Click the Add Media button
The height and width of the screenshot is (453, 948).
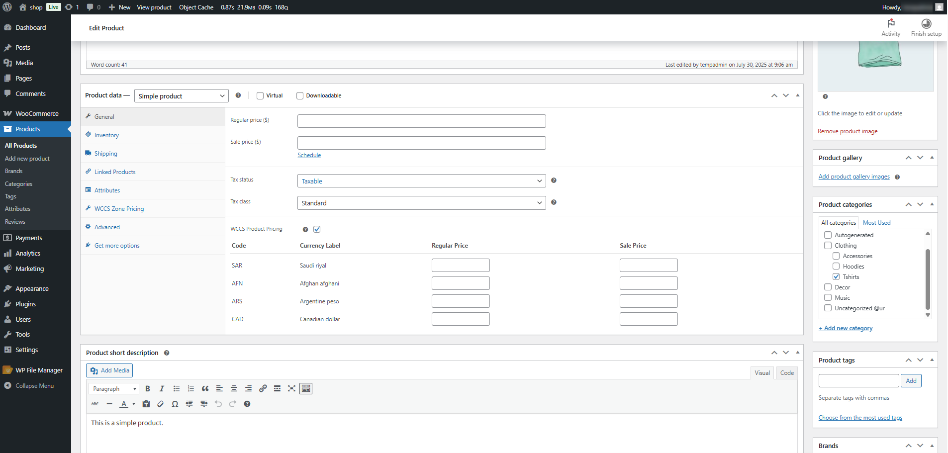pos(109,370)
